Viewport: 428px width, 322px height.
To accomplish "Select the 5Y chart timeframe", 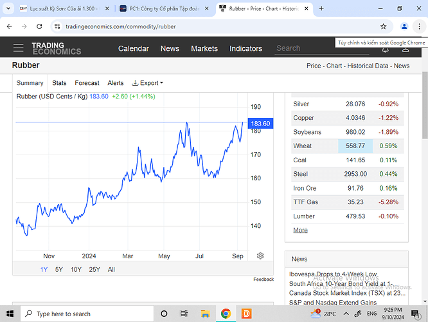I will [59, 270].
